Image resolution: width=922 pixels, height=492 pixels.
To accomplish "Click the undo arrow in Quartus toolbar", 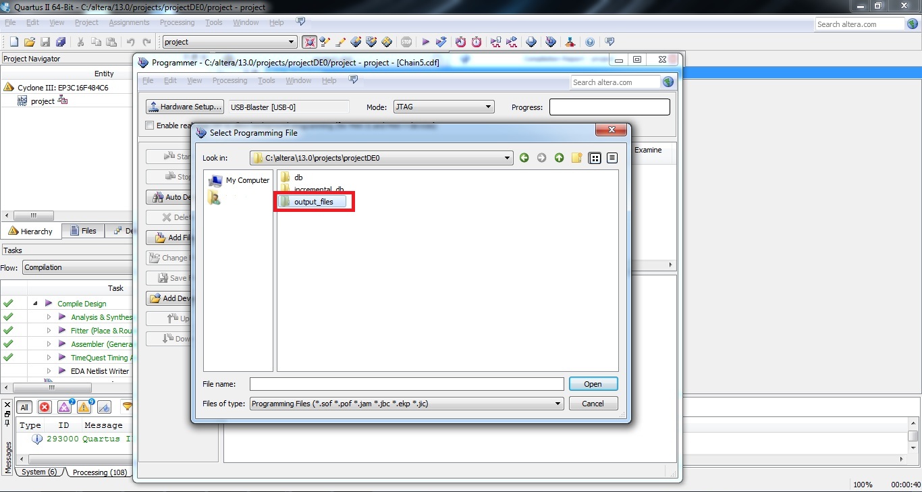I will [x=130, y=42].
